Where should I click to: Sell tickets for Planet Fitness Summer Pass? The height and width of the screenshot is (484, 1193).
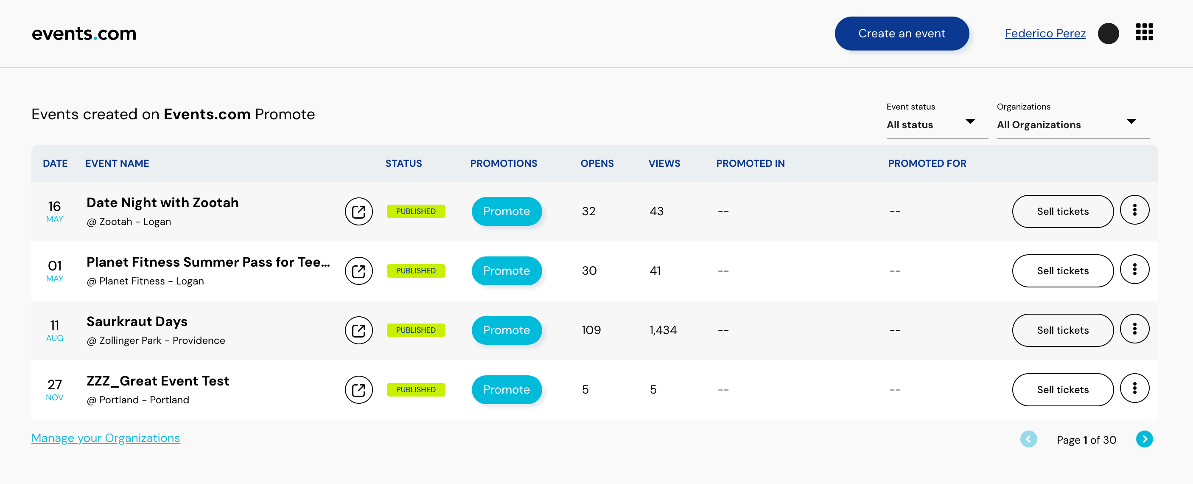(1062, 271)
